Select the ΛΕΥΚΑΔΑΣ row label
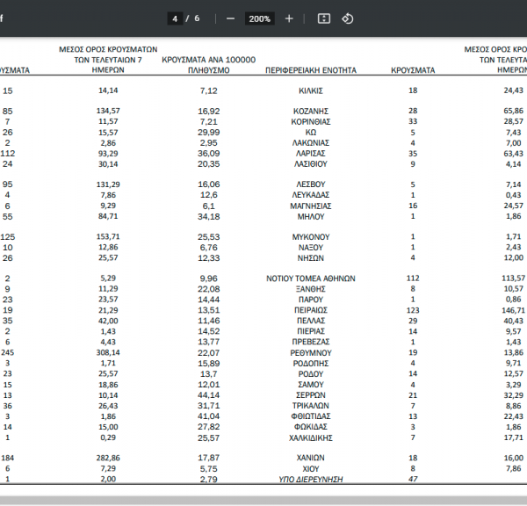 tap(311, 195)
